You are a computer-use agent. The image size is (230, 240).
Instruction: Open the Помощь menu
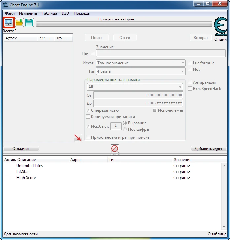pos(82,13)
